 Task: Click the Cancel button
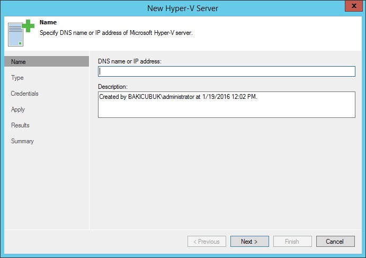[335, 242]
